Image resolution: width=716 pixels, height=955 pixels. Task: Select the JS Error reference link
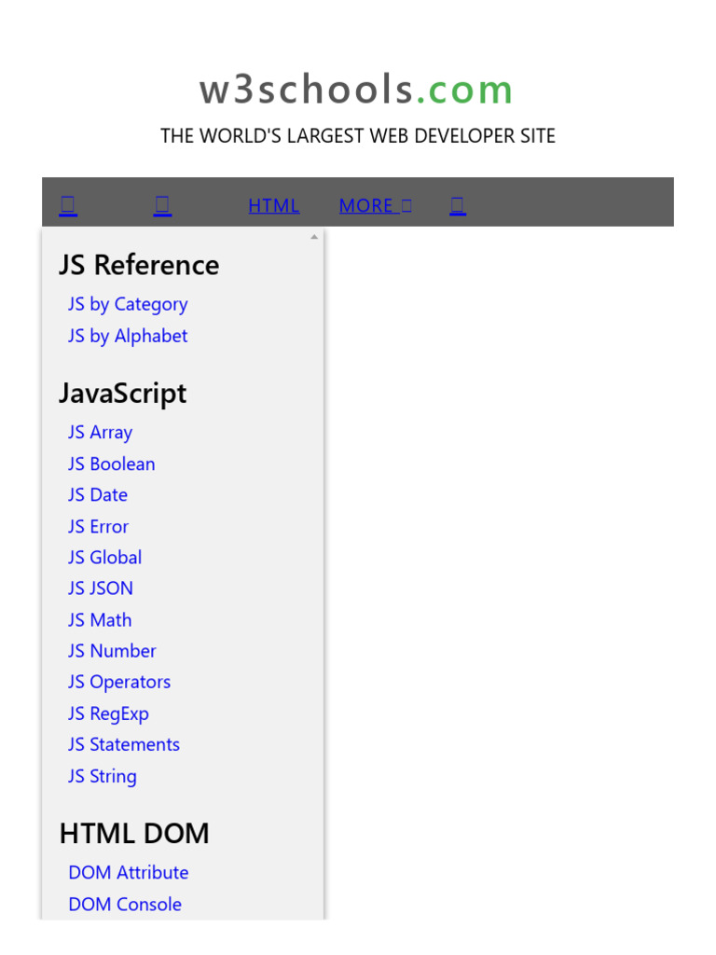pos(98,526)
